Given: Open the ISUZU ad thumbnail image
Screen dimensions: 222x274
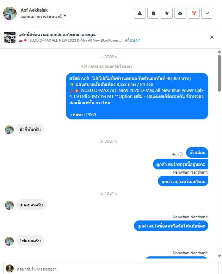Looking at the screenshot, I should pos(10,37).
